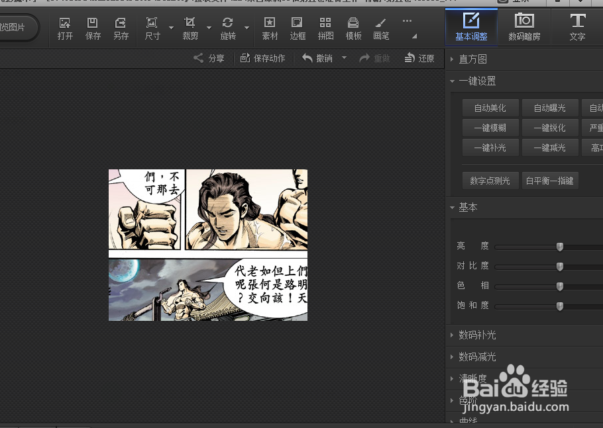The image size is (603, 428).
Task: Click the 自动美化 button
Action: pos(490,108)
